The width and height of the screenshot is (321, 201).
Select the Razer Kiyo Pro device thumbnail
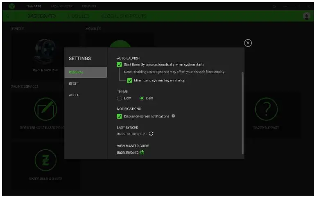(45, 52)
